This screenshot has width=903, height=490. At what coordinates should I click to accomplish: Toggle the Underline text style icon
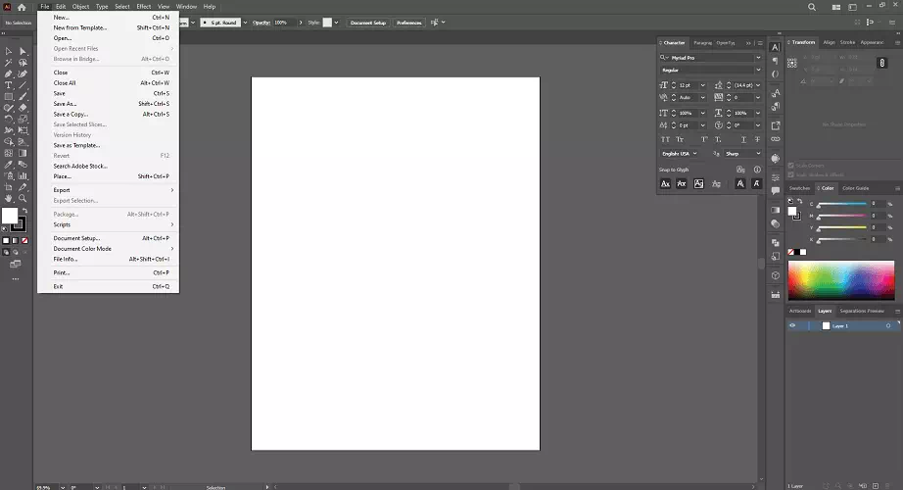[743, 139]
